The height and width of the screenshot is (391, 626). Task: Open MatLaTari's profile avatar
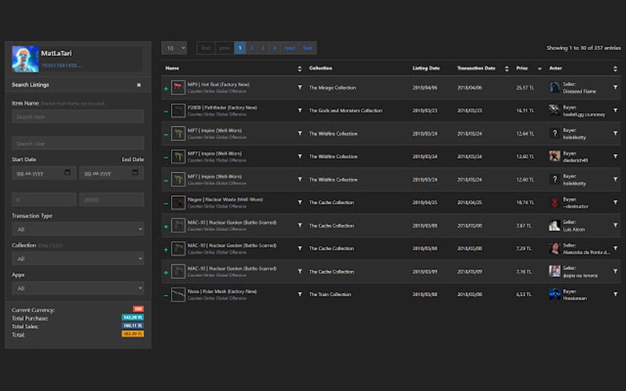[x=23, y=58]
